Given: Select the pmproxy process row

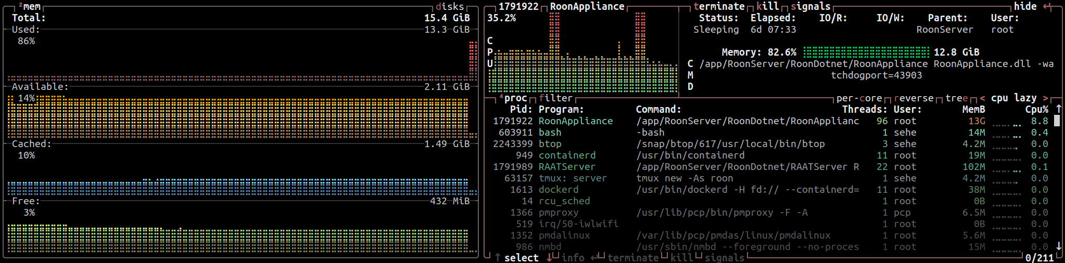Looking at the screenshot, I should point(770,213).
